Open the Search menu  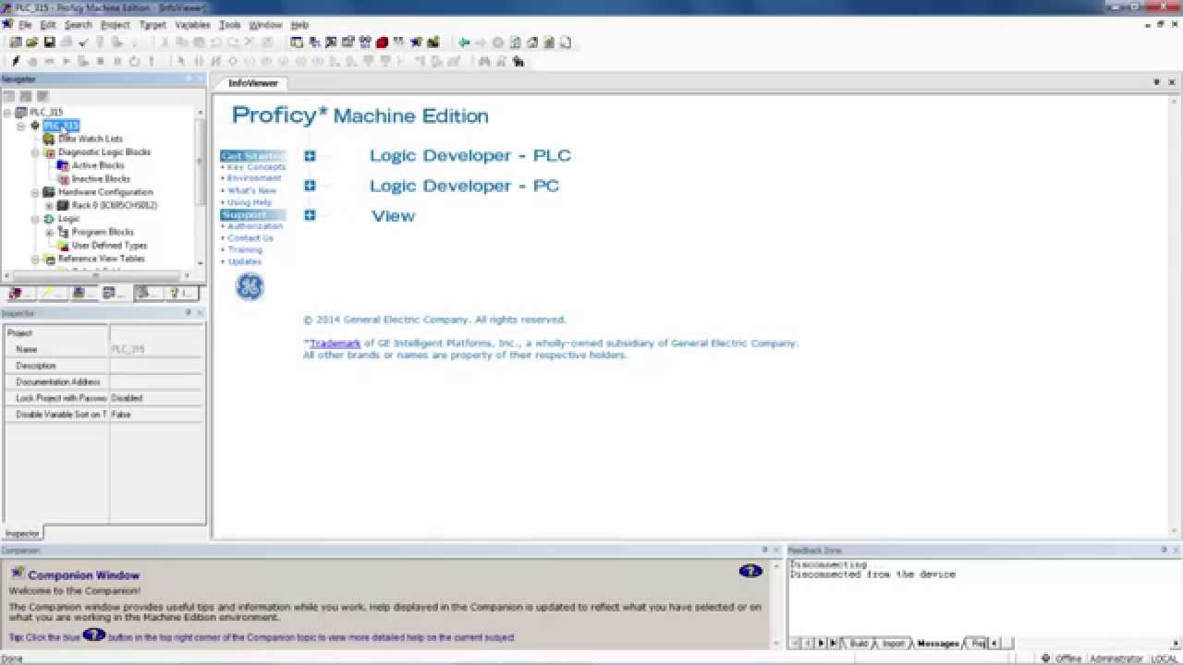tap(79, 25)
